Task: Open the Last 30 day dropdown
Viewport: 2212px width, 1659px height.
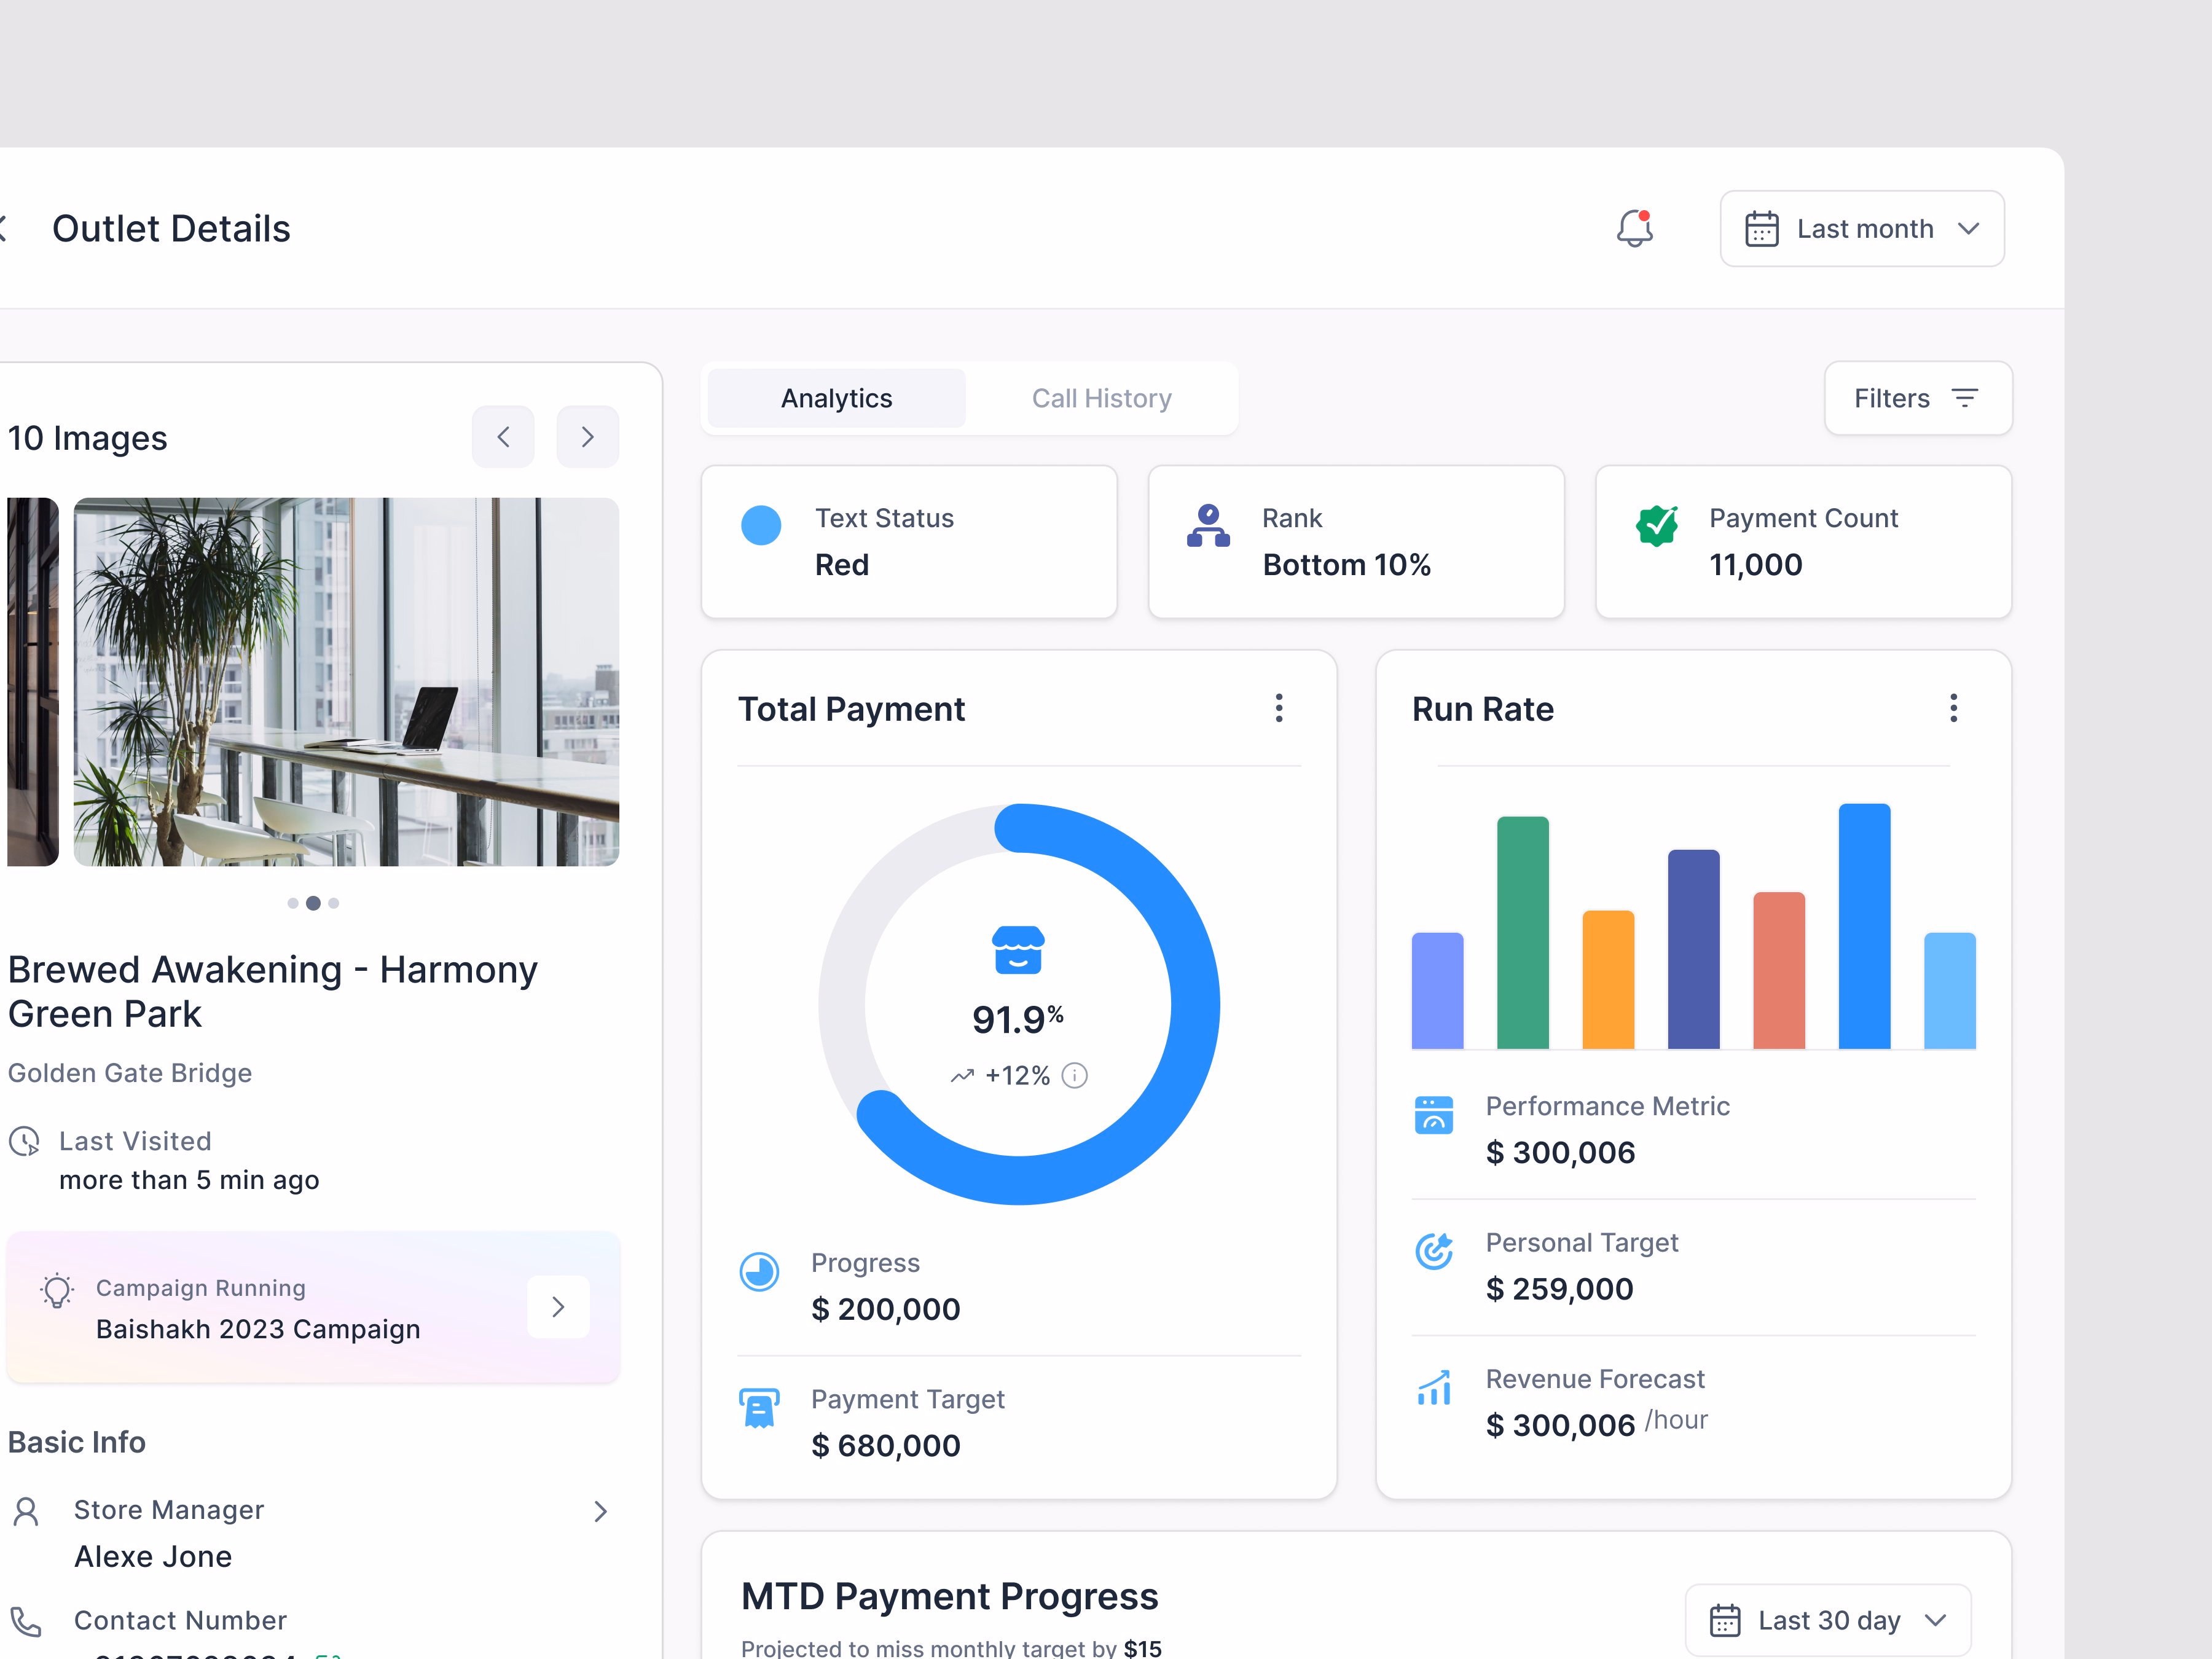Action: (1827, 1620)
